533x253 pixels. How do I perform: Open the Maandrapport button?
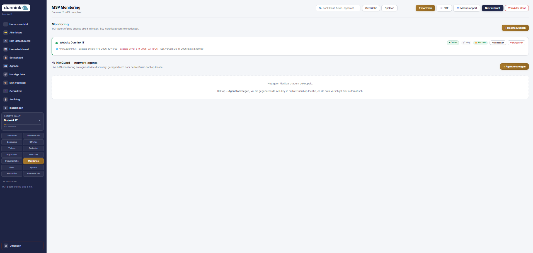tap(467, 8)
